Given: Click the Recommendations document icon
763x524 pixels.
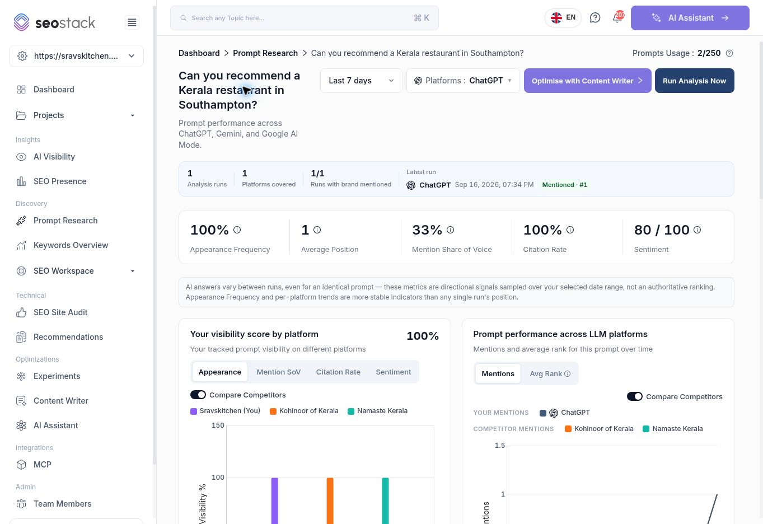Looking at the screenshot, I should coord(21,337).
